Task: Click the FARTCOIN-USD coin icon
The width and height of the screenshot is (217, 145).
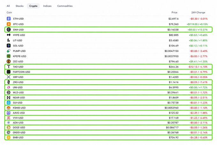Action: (x=9, y=72)
